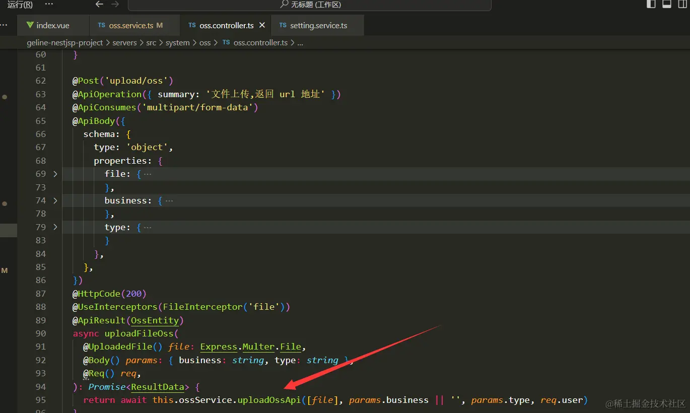Click the Multer identifier
This screenshot has height=413, width=690.
(x=258, y=347)
